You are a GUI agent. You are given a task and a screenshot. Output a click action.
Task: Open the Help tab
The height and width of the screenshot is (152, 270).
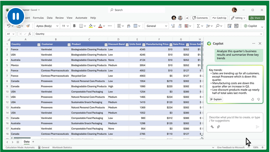click(93, 18)
